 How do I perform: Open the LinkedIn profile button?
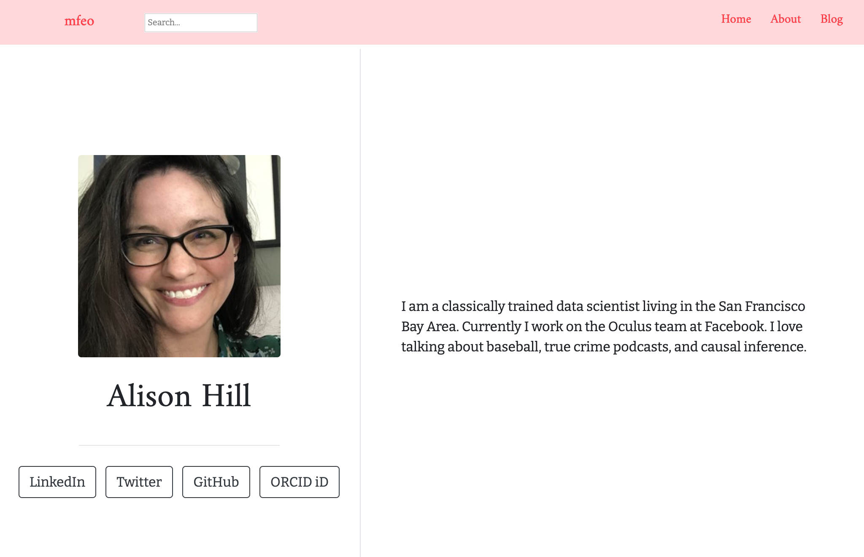tap(57, 482)
